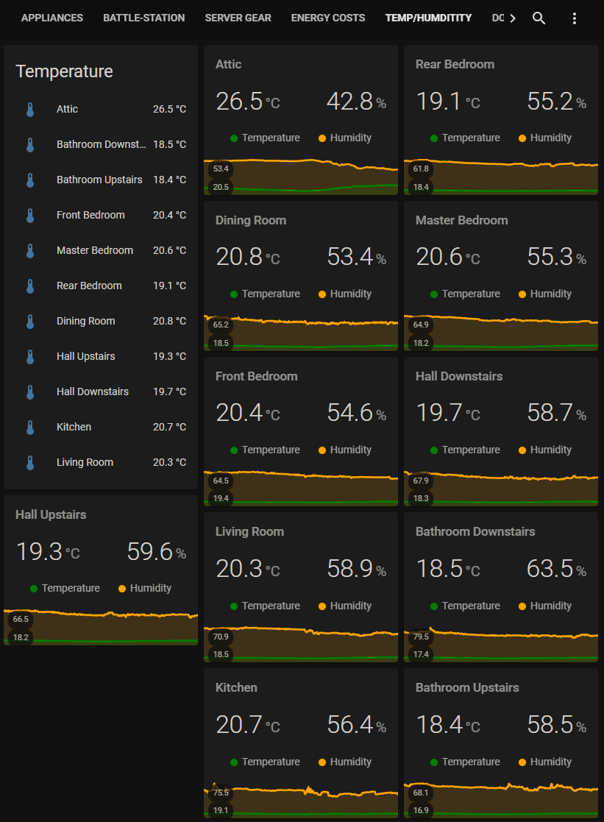Viewport: 604px width, 822px height.
Task: Open Bathroom Downstairs 63.5 % humidity reading
Action: point(557,570)
